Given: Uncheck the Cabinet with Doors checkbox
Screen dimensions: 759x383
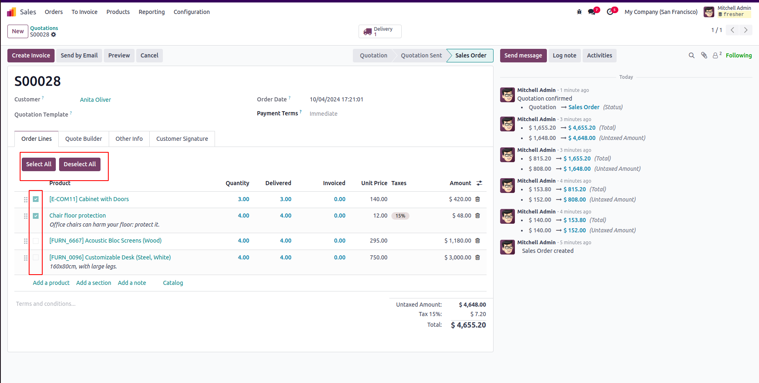Looking at the screenshot, I should 36,199.
